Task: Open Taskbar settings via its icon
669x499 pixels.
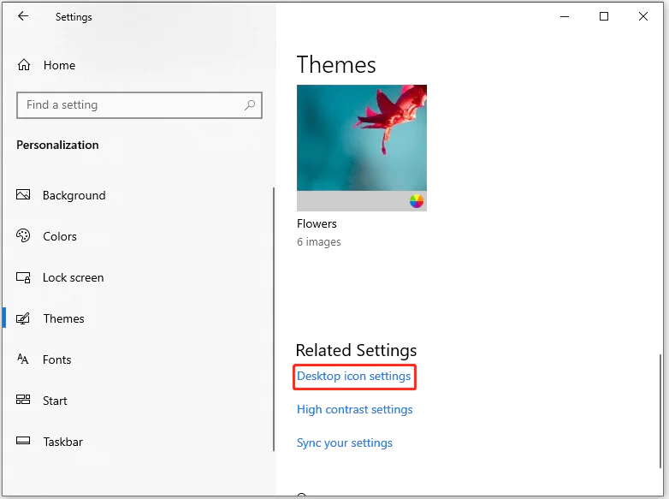Action: 23,442
